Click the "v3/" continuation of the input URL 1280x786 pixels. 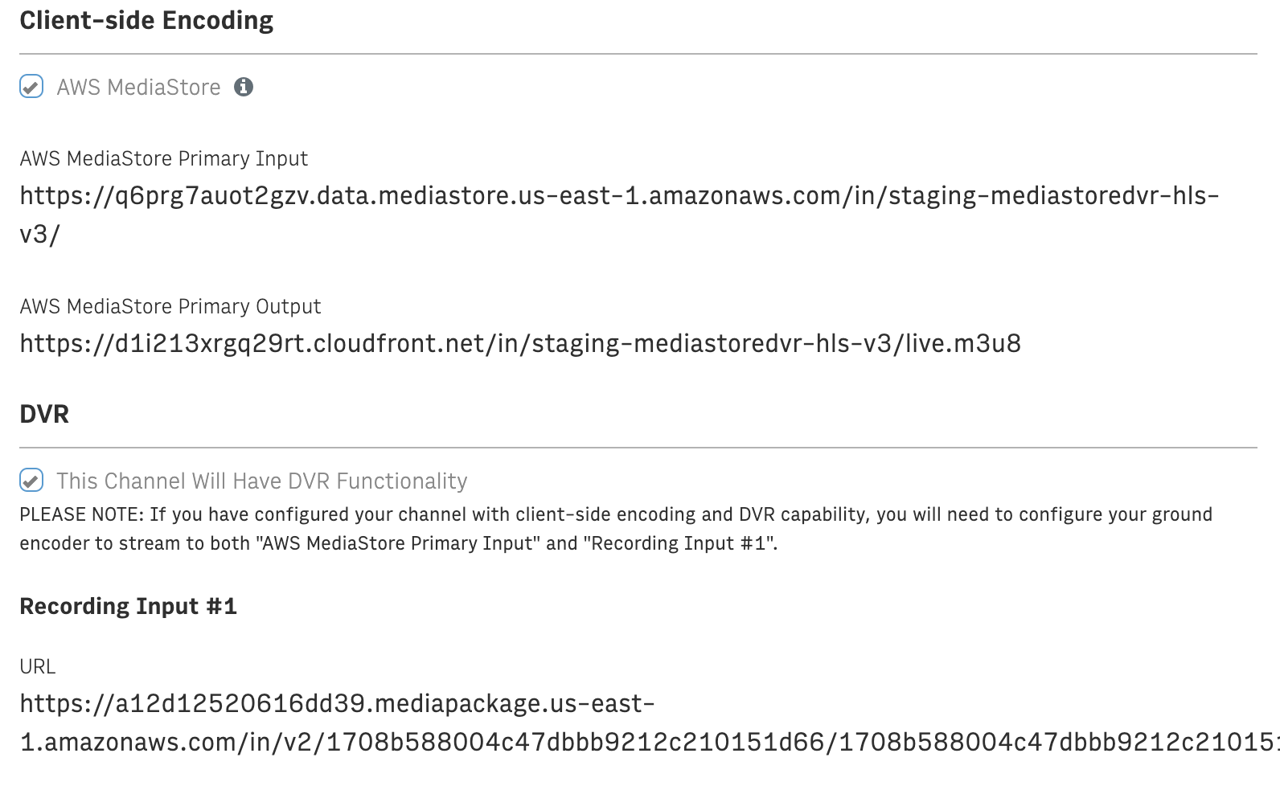[40, 234]
